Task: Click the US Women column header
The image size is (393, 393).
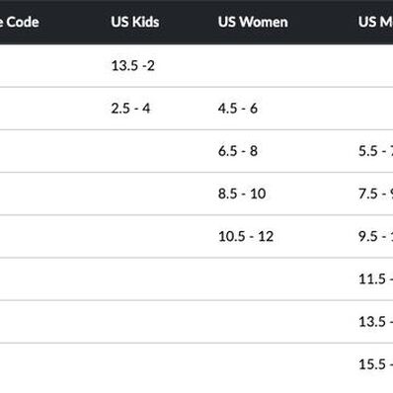Action: click(253, 22)
